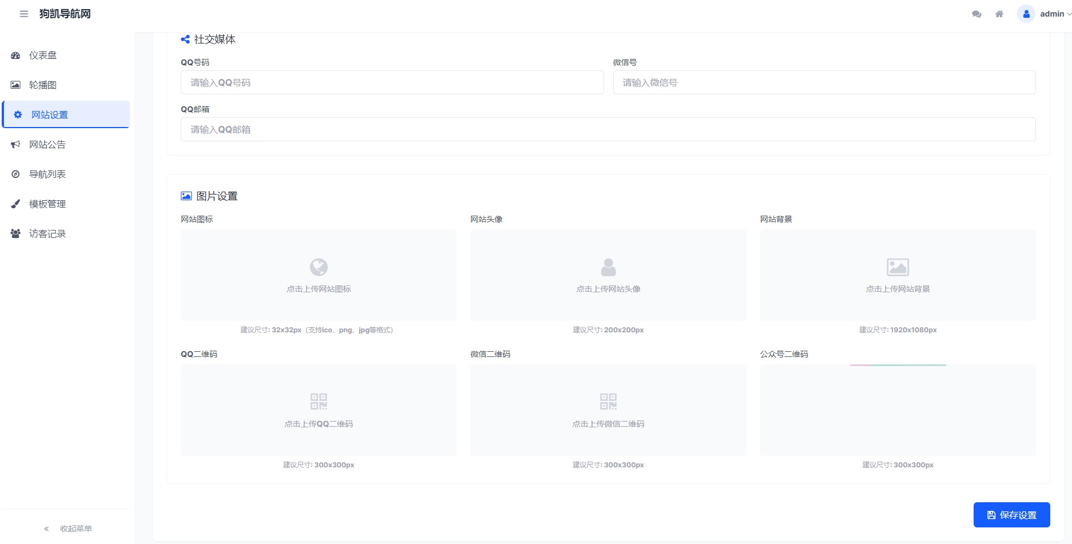The width and height of the screenshot is (1072, 544).
Task: Select the 轮播图 carousel icon in sidebar
Action: 15,85
